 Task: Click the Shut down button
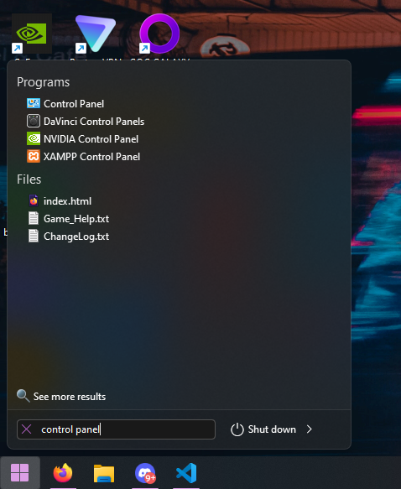pos(263,429)
